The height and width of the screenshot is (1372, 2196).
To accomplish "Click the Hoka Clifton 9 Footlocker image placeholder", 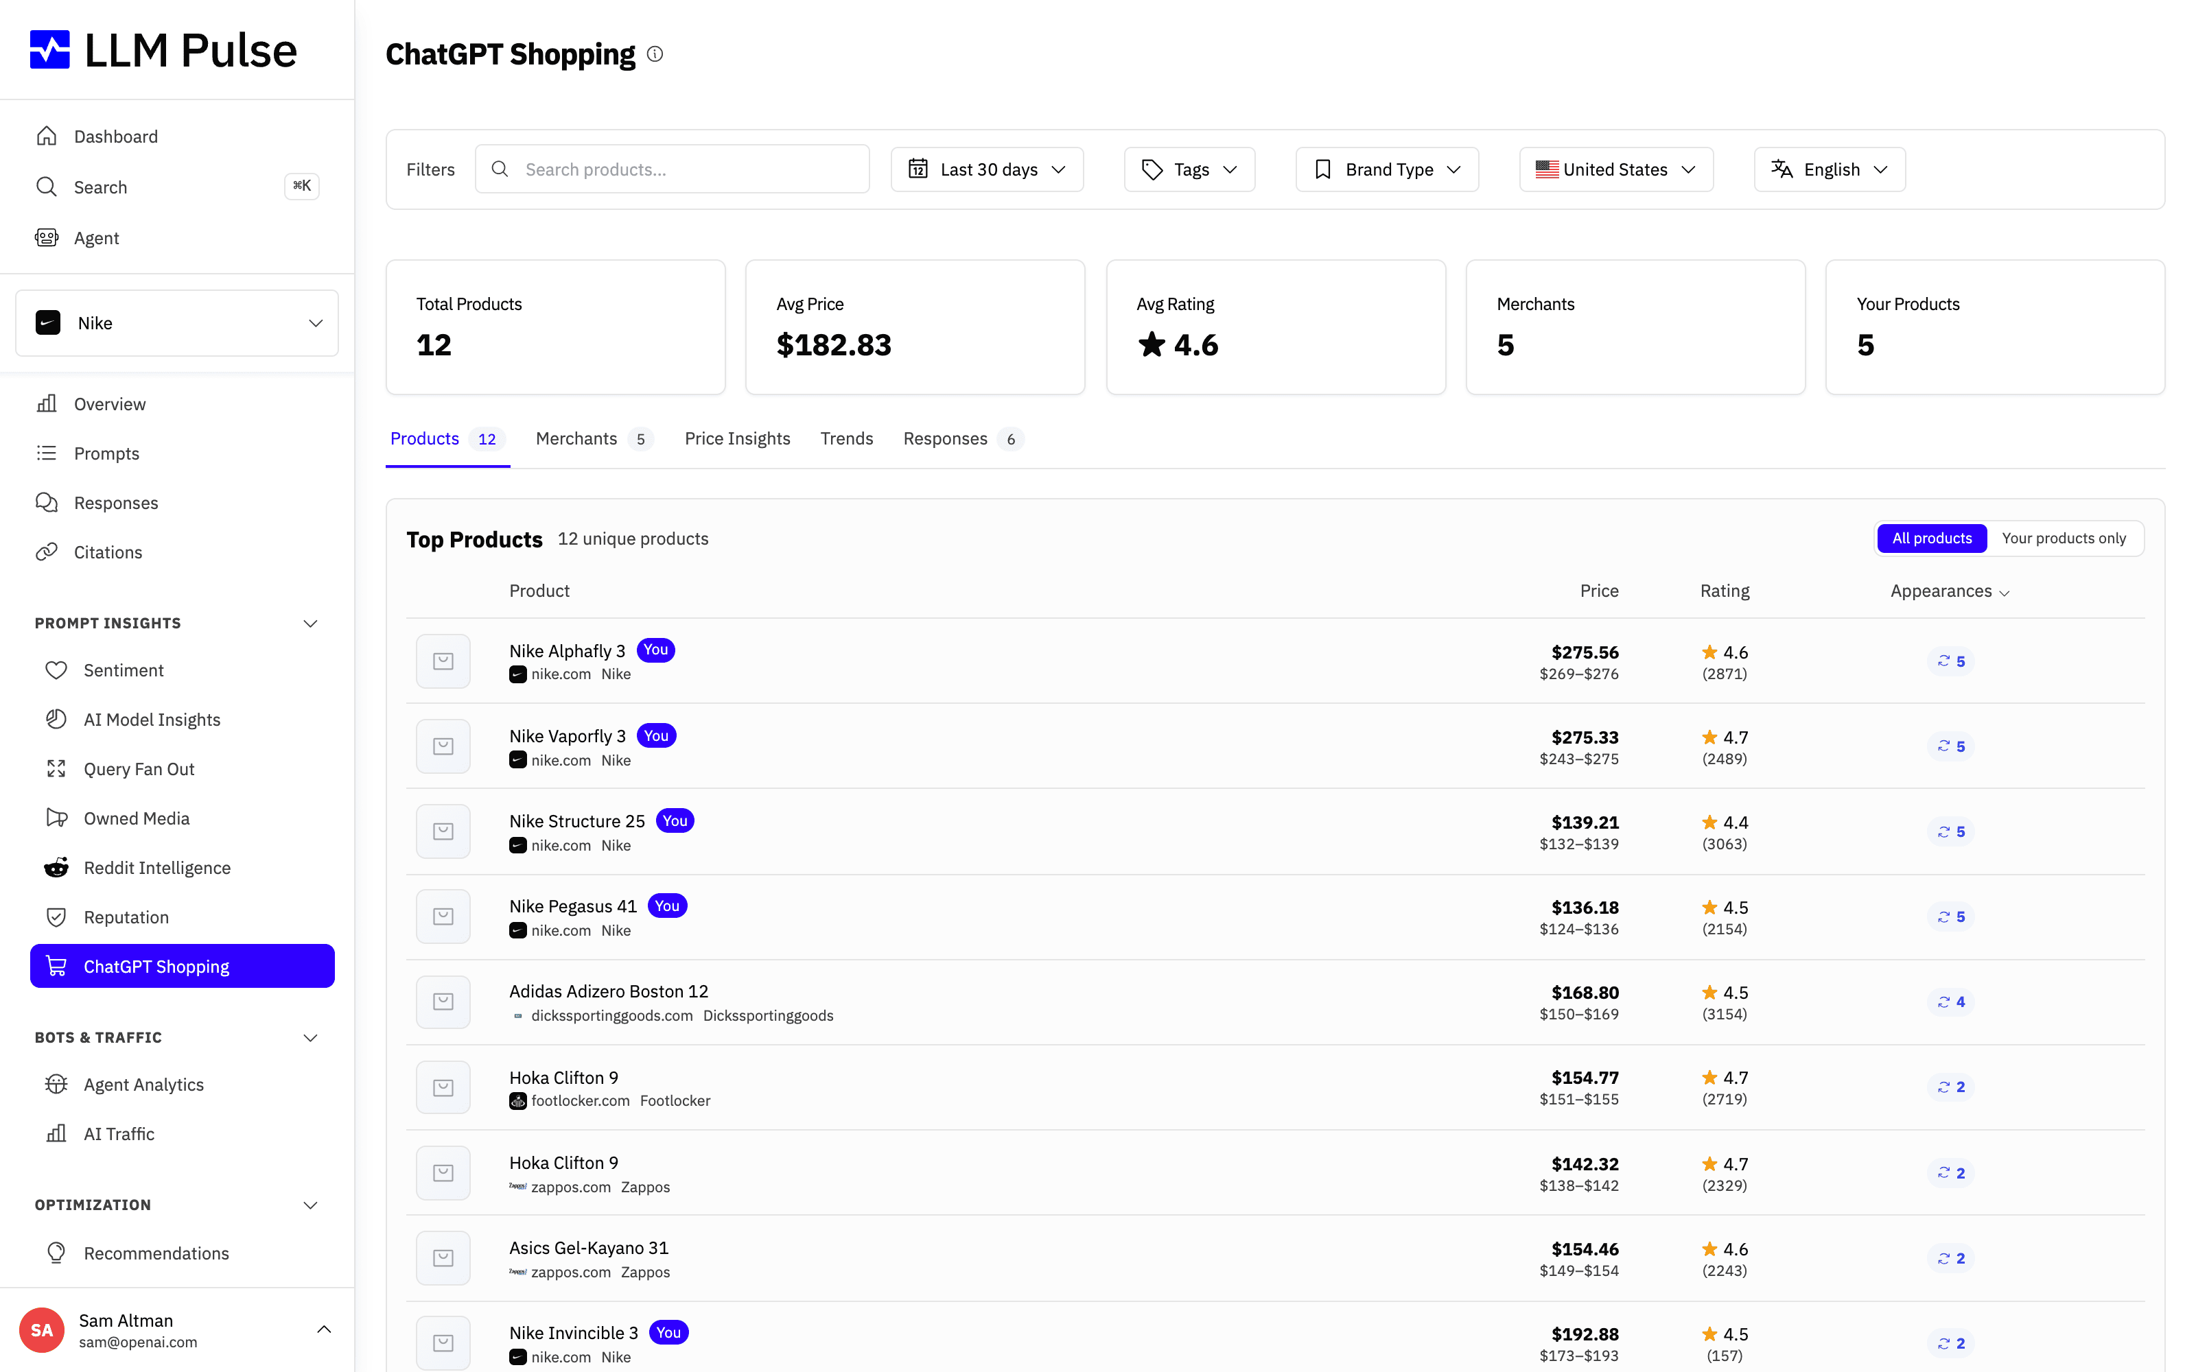I will tap(443, 1087).
